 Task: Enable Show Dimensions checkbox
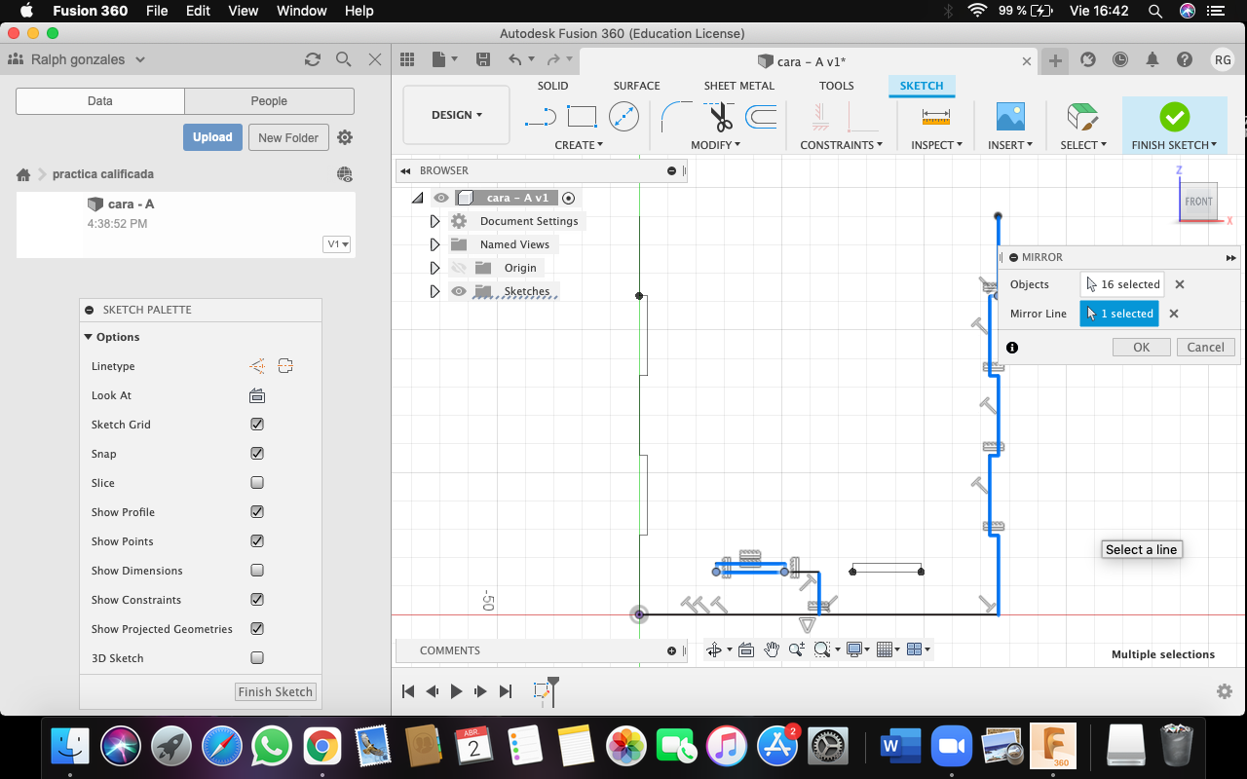point(257,571)
